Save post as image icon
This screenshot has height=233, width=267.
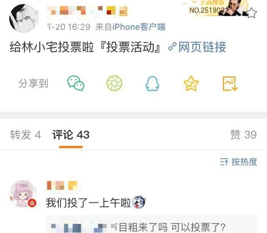[230, 84]
